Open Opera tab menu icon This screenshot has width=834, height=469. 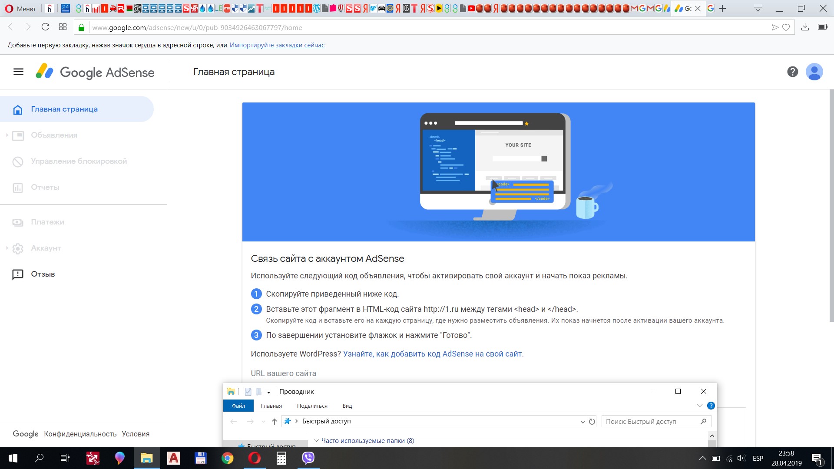coord(758,8)
